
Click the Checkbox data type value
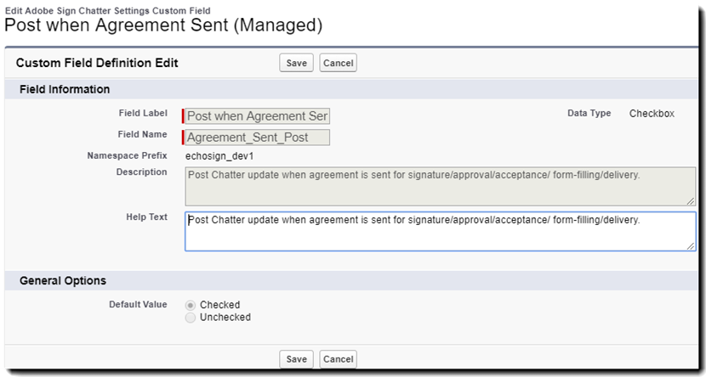click(652, 113)
